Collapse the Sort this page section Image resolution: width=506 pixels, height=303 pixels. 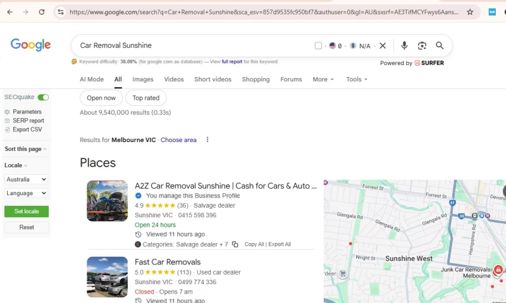[x=25, y=149]
